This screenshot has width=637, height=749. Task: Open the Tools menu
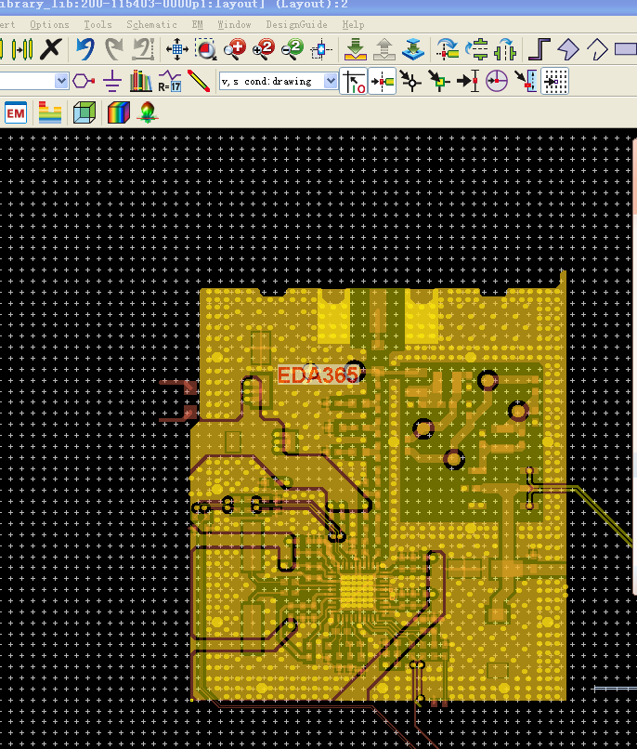(x=97, y=24)
